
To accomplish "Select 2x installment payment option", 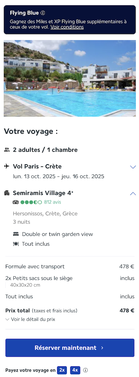I will click(x=62, y=370).
